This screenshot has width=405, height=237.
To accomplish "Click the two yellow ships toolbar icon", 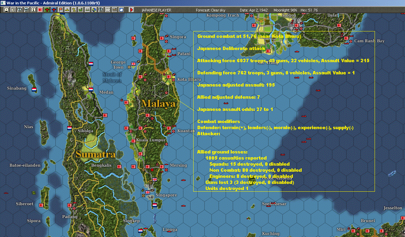I will tap(74, 10).
